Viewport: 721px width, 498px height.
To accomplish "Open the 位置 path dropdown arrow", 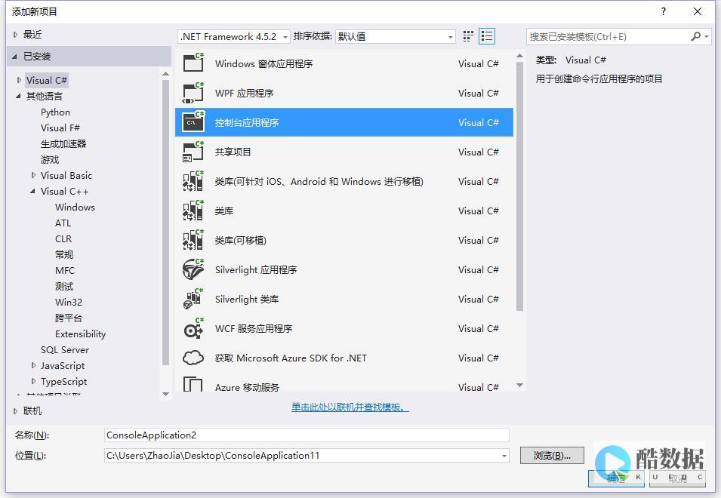I will [x=504, y=456].
